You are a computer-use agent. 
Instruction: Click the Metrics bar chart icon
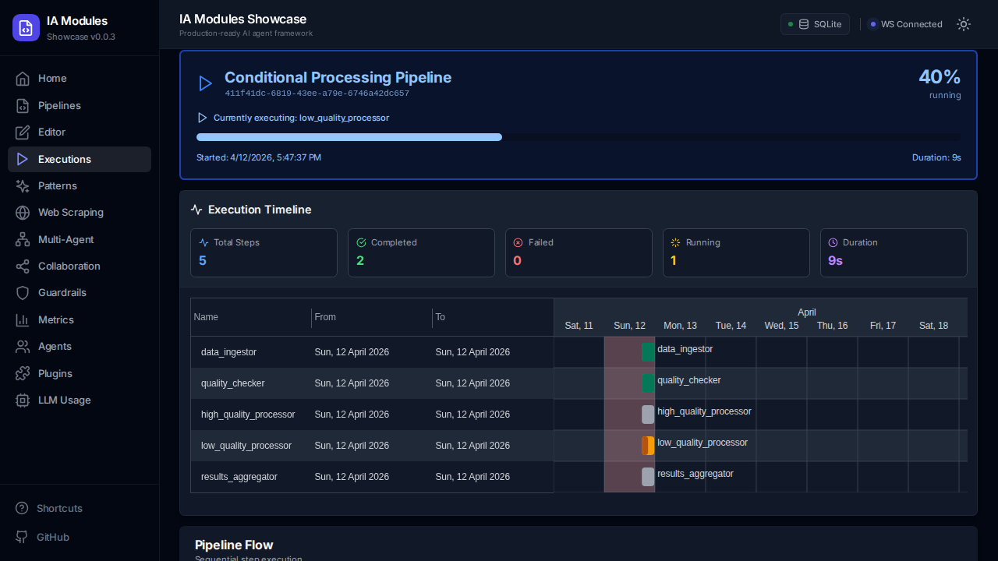click(x=23, y=320)
